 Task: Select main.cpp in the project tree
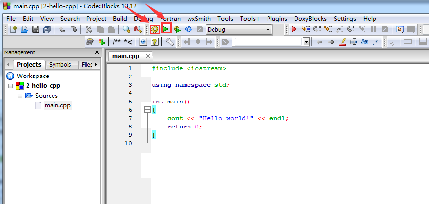(x=58, y=105)
